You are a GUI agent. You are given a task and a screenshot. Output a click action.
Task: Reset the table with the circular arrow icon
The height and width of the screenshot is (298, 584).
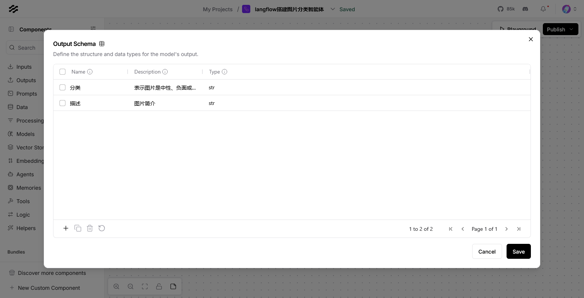pyautogui.click(x=102, y=228)
